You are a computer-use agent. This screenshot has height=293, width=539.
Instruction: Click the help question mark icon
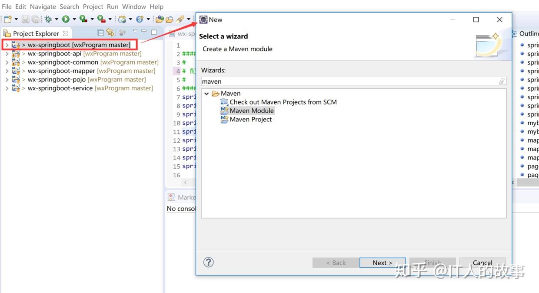coord(209,262)
